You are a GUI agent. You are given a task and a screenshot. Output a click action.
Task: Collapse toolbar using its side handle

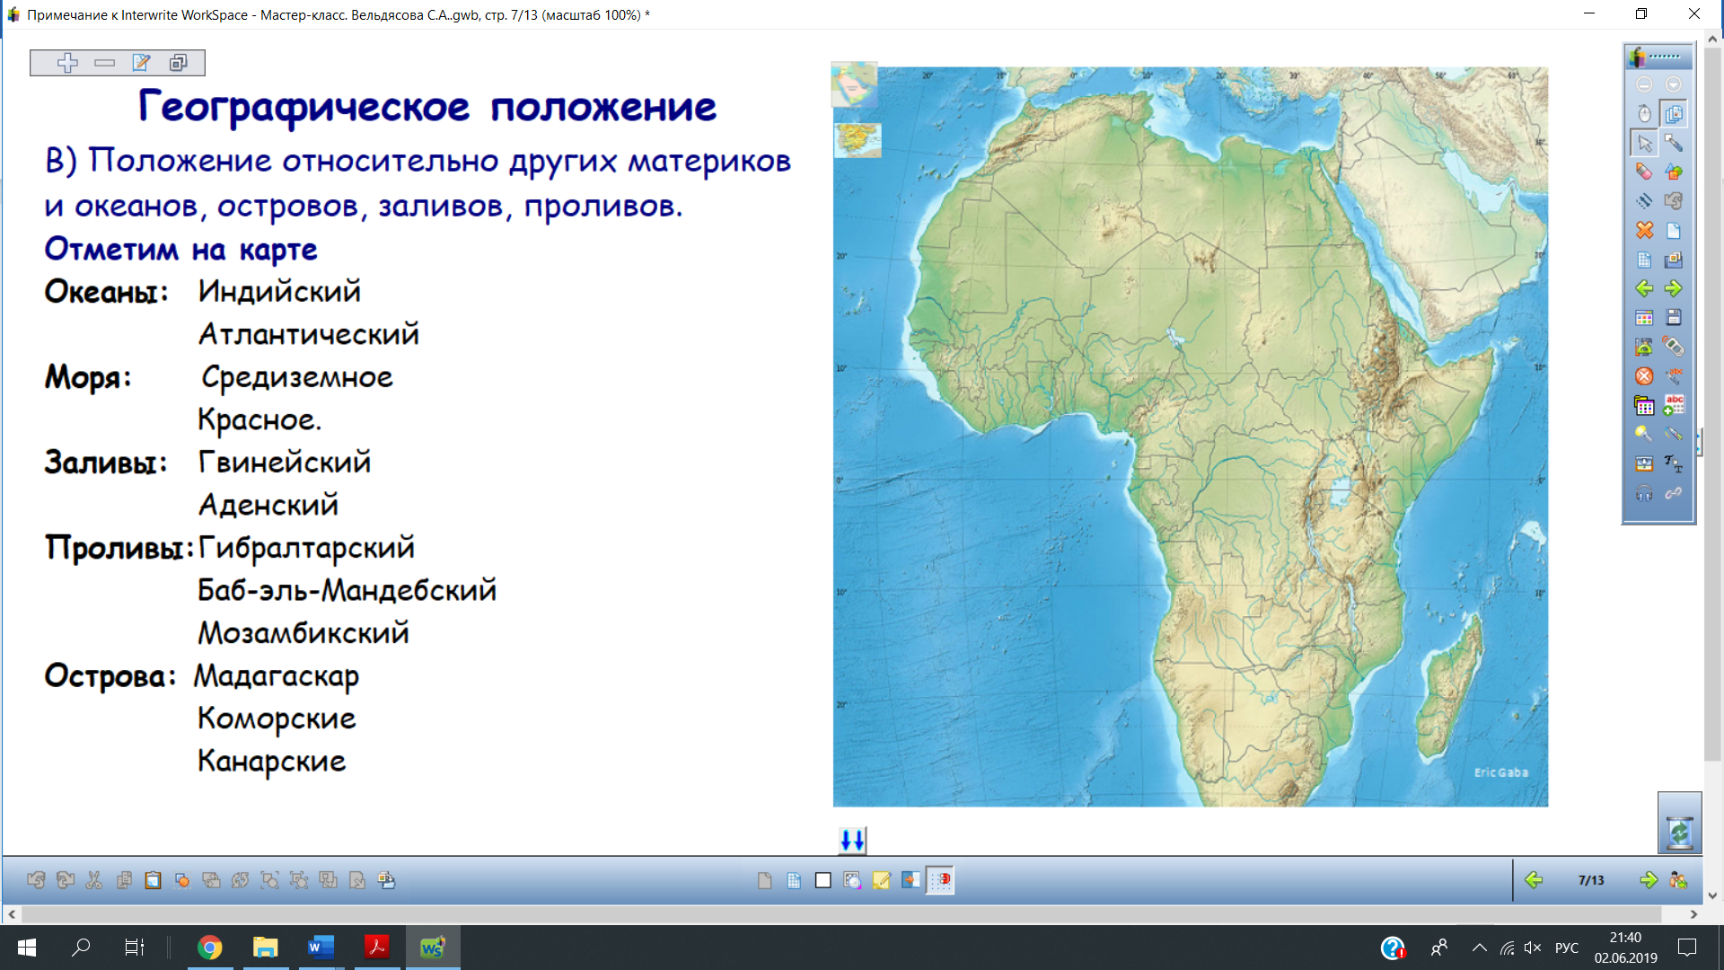pyautogui.click(x=1699, y=442)
